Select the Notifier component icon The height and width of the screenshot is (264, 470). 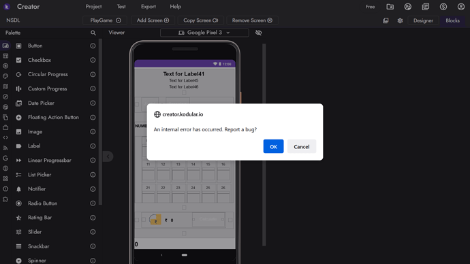[x=18, y=189]
